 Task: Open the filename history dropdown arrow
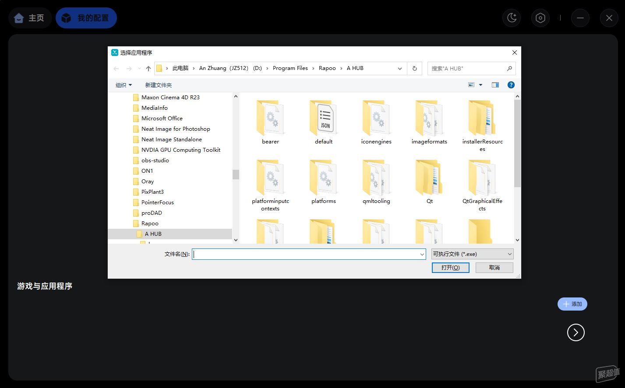[x=422, y=254]
